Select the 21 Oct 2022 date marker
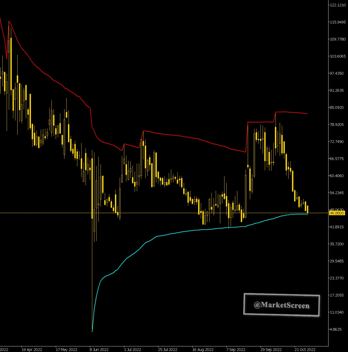 [x=305, y=350]
